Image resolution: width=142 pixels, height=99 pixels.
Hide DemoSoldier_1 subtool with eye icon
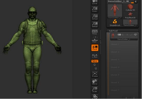click(x=135, y=35)
